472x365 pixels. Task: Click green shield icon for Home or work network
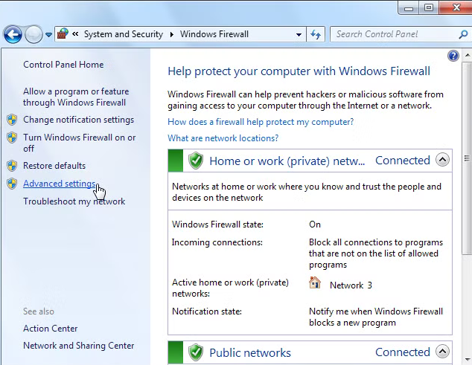(x=196, y=161)
